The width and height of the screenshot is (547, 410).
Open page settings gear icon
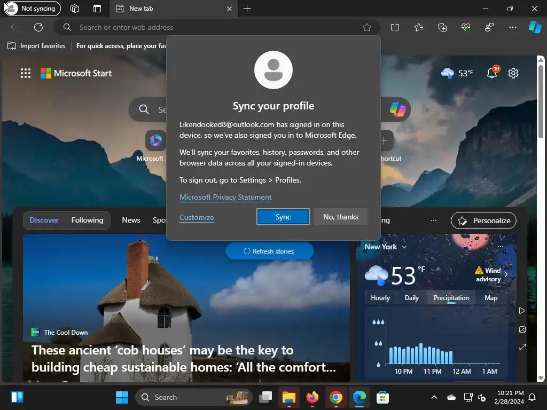(x=513, y=73)
